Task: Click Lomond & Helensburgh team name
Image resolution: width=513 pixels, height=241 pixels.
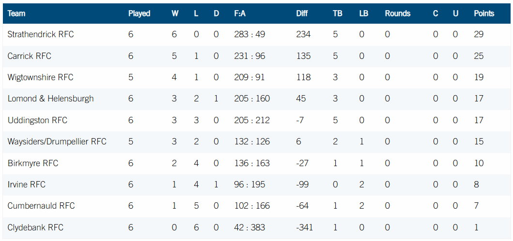Action: pyautogui.click(x=50, y=99)
